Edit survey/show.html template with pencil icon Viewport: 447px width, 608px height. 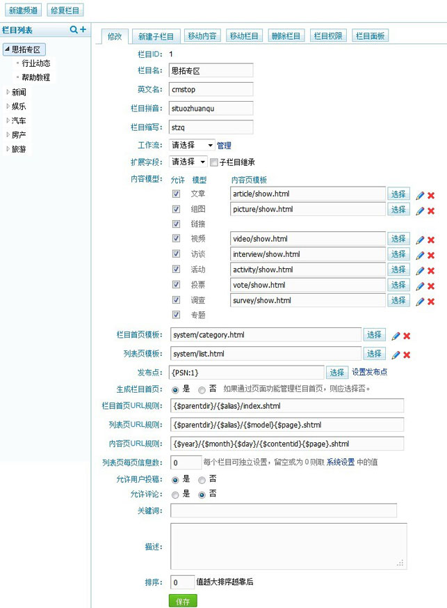click(x=420, y=302)
